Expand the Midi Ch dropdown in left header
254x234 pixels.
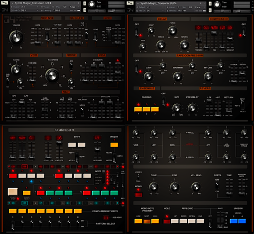click(24, 10)
